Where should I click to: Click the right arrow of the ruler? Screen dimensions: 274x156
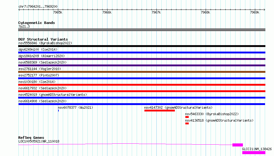point(264,10)
